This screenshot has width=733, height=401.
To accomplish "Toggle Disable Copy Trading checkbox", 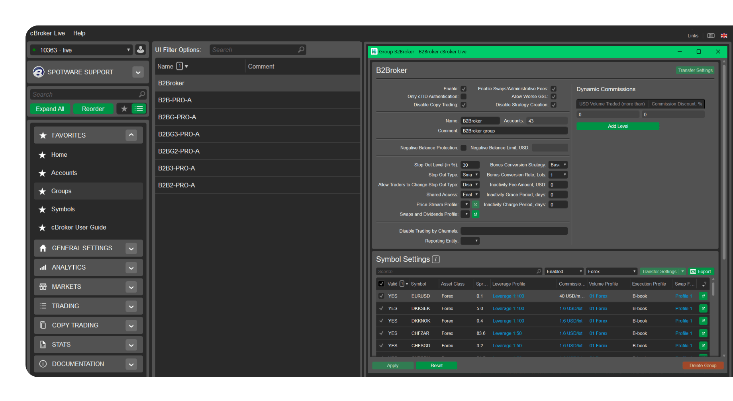I will (463, 105).
